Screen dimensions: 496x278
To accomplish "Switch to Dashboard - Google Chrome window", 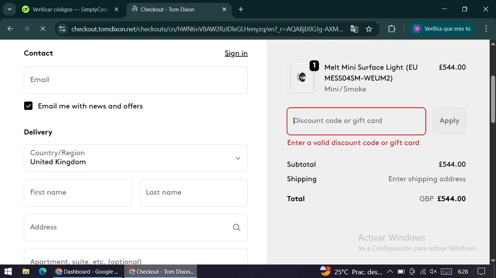I will pyautogui.click(x=88, y=271).
